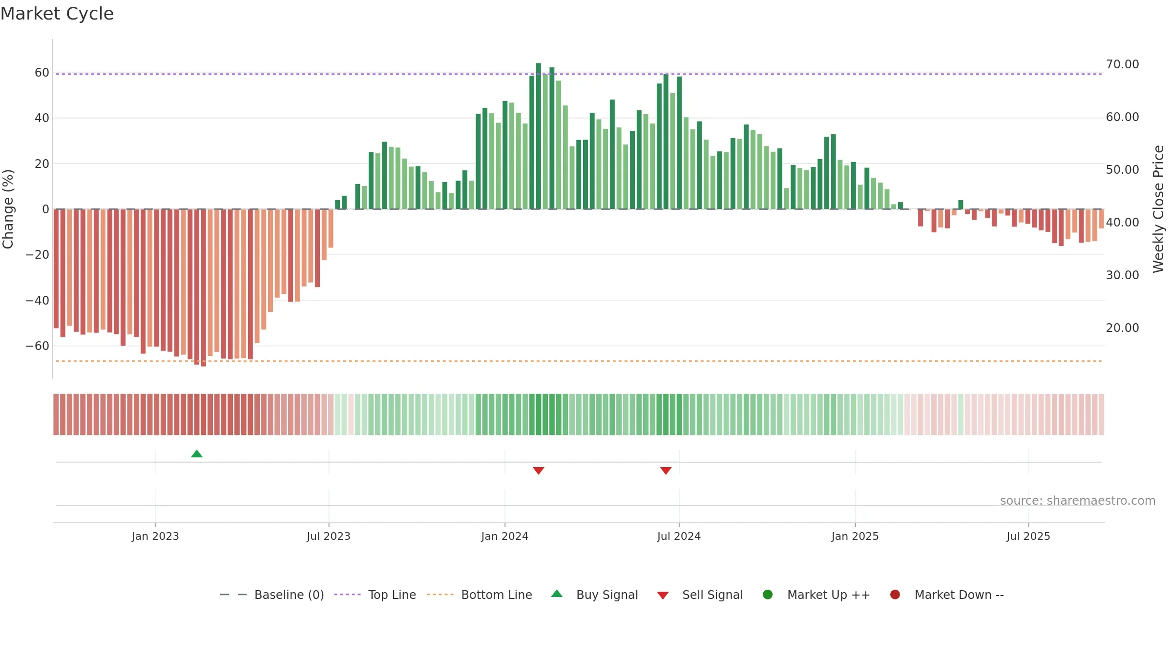Click the green Buy Signal triangle marker
The height and width of the screenshot is (659, 1172).
[x=197, y=454]
